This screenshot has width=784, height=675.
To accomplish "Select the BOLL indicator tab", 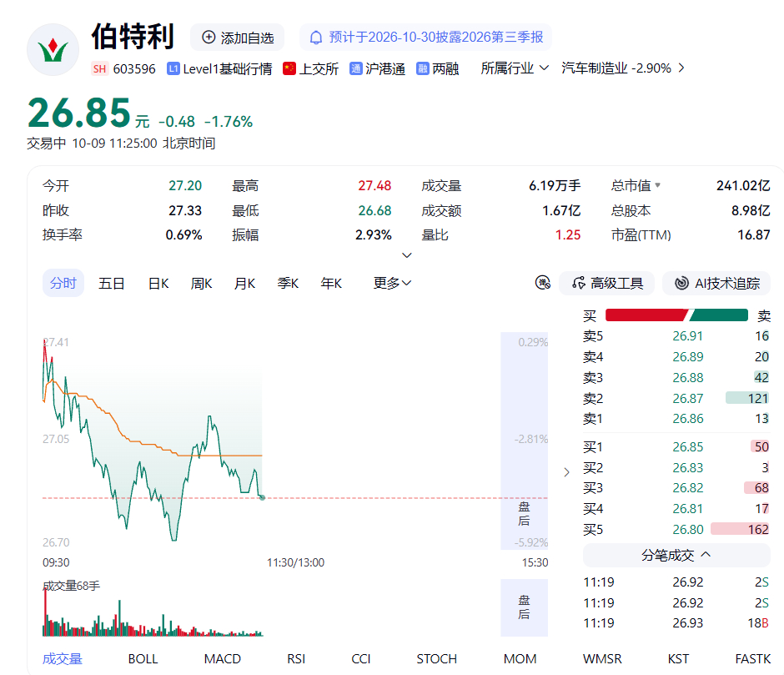I will click(143, 659).
